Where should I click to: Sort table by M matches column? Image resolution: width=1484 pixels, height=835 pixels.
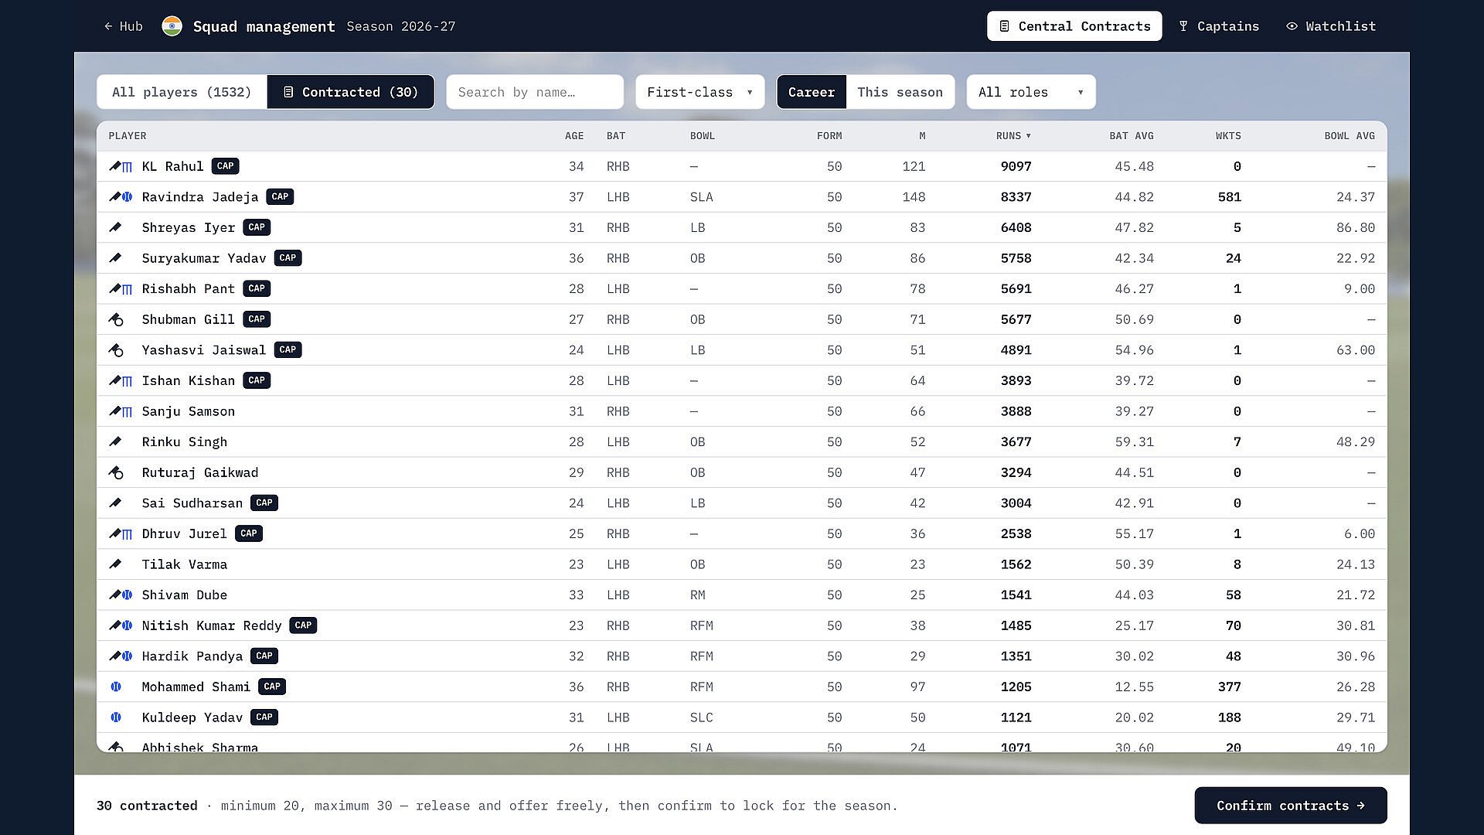point(922,136)
